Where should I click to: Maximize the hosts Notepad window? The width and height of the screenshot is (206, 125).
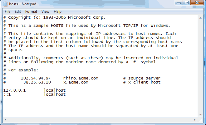186,3
